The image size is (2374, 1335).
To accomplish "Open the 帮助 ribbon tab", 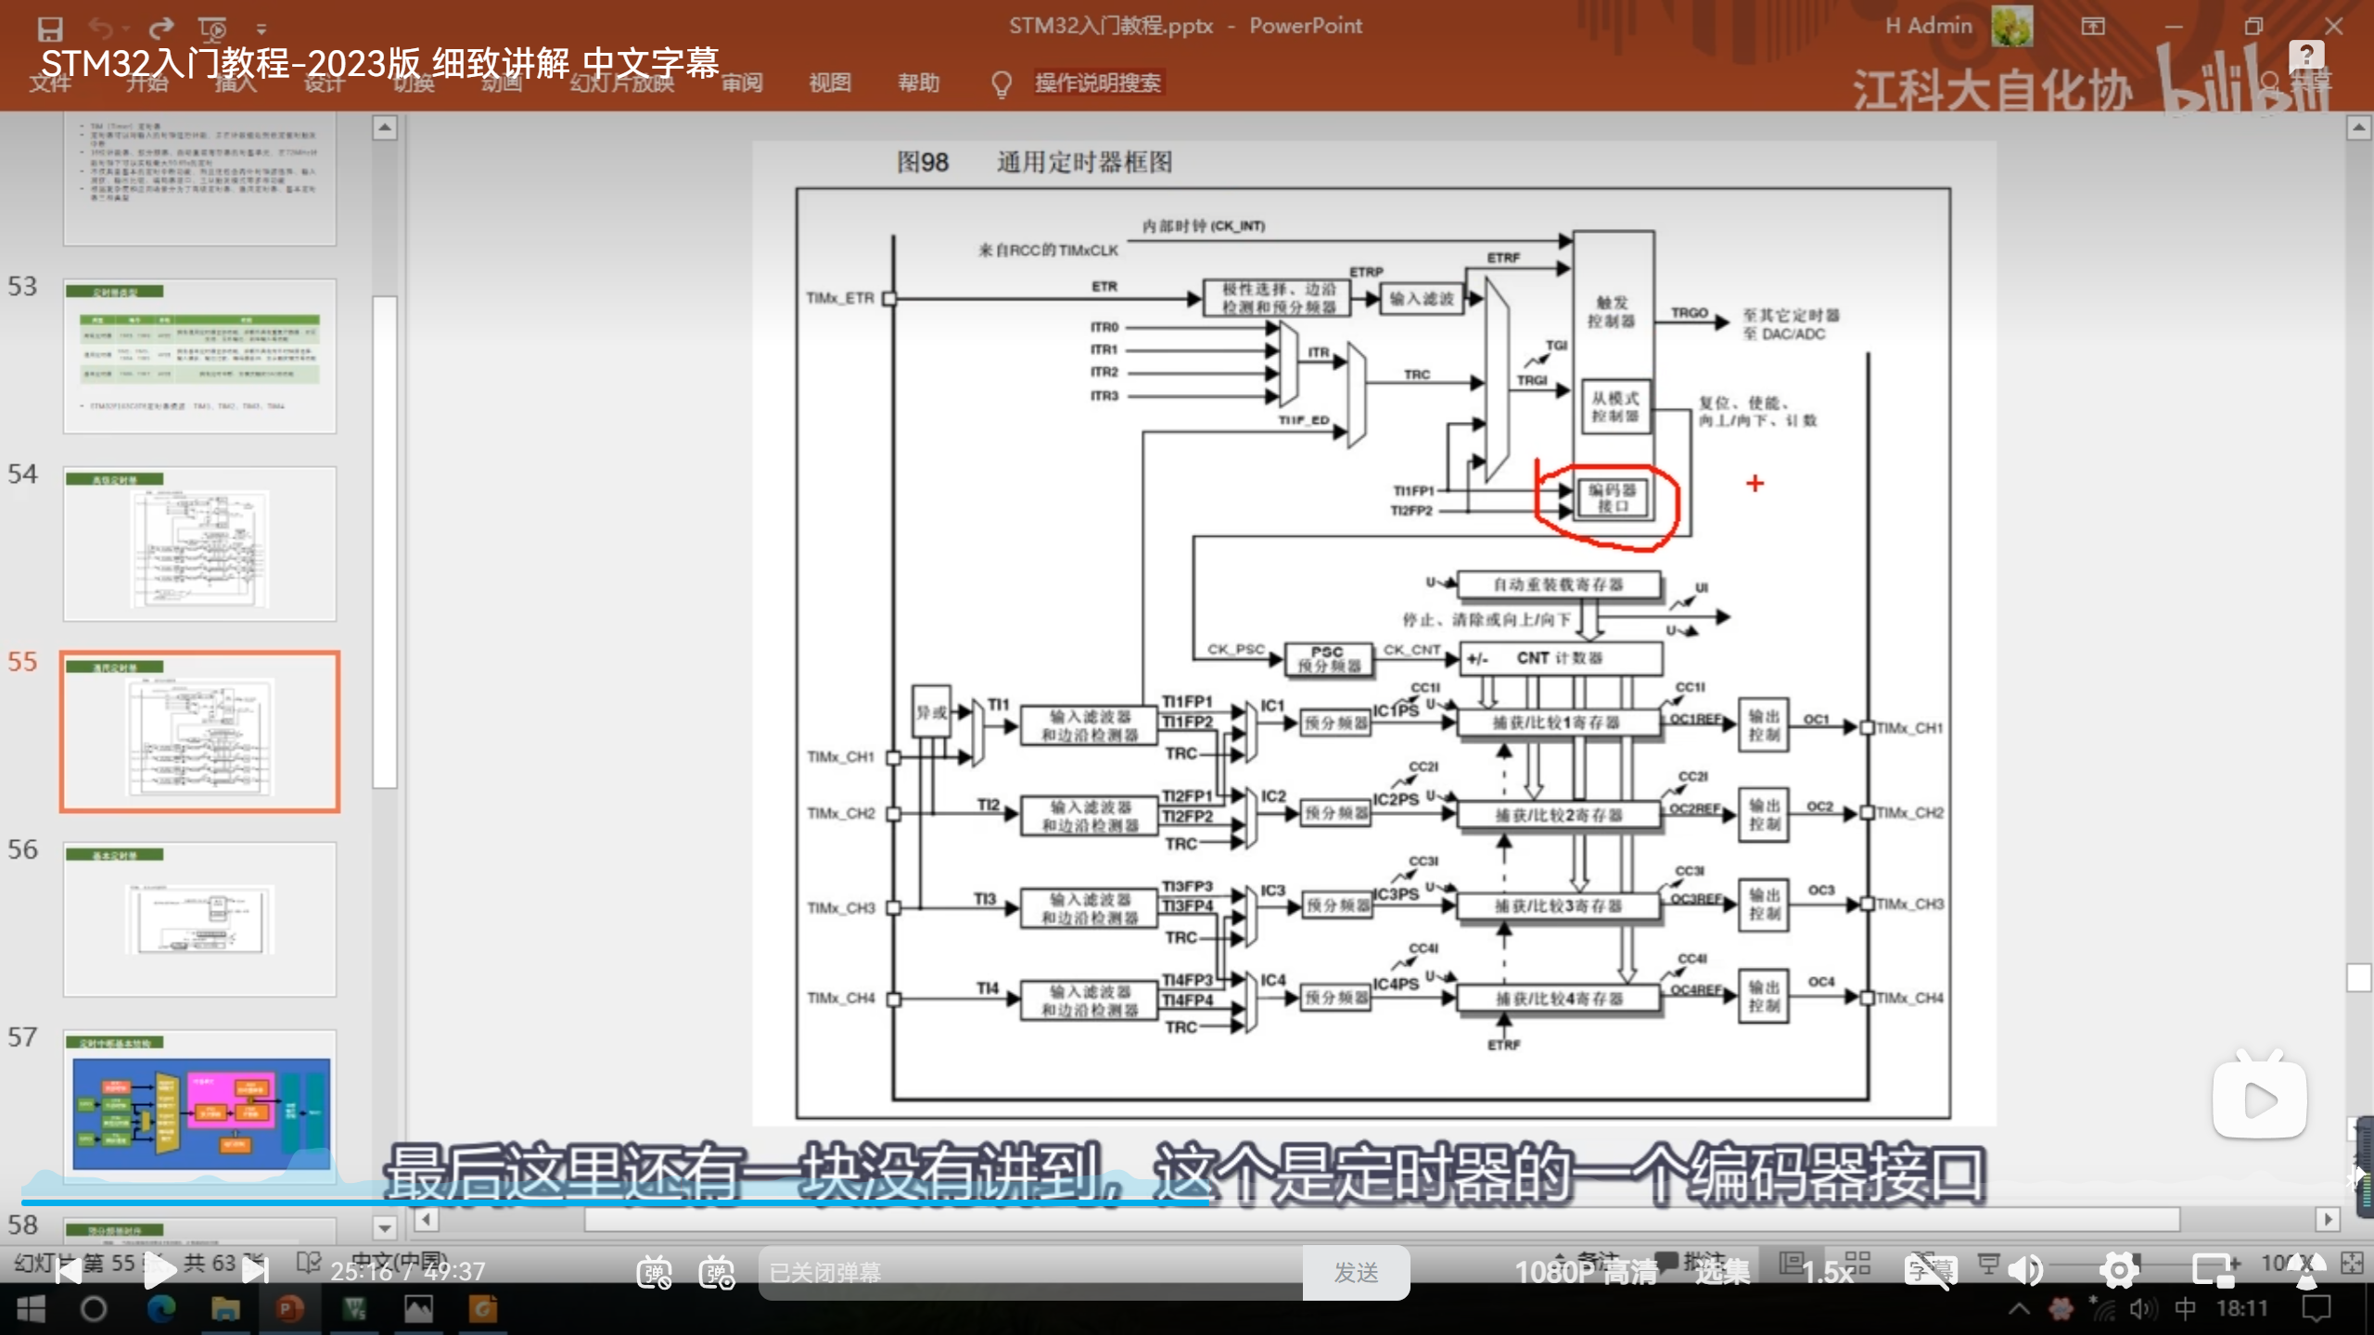I will click(918, 83).
